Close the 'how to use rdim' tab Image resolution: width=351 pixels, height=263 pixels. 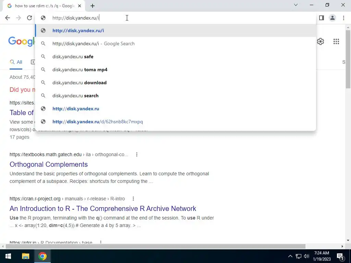(x=80, y=6)
